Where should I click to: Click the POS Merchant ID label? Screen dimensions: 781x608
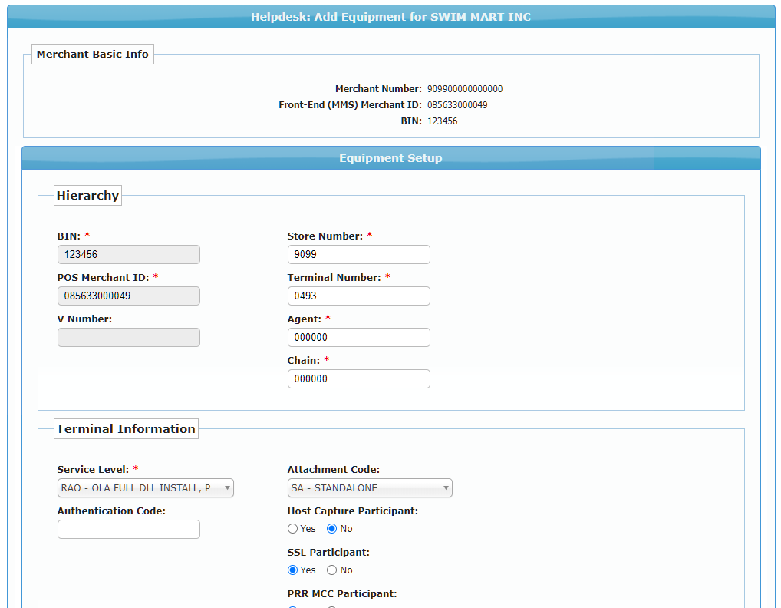point(103,278)
